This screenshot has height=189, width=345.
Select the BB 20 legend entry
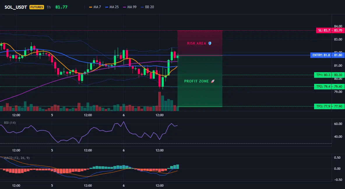point(147,7)
